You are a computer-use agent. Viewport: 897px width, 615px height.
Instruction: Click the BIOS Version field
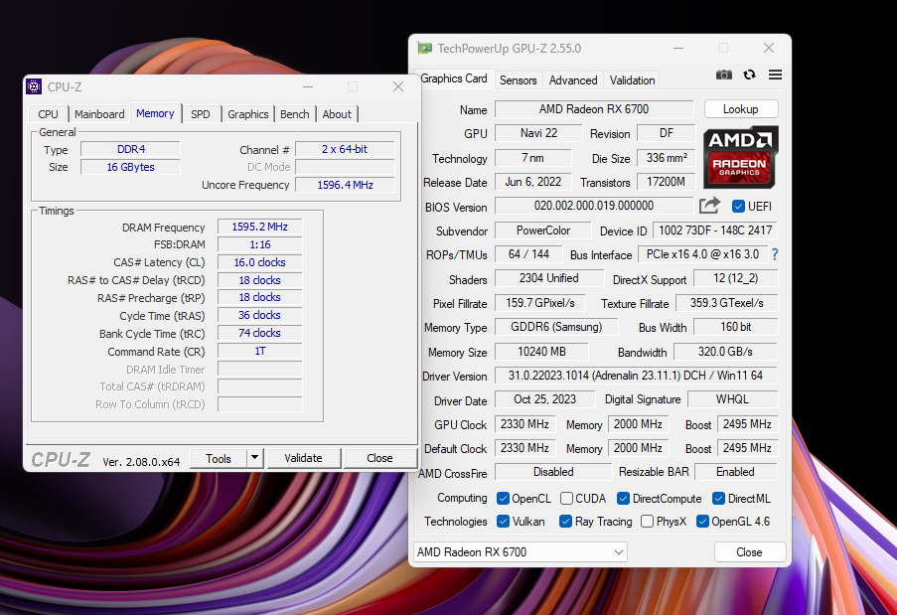coord(594,206)
